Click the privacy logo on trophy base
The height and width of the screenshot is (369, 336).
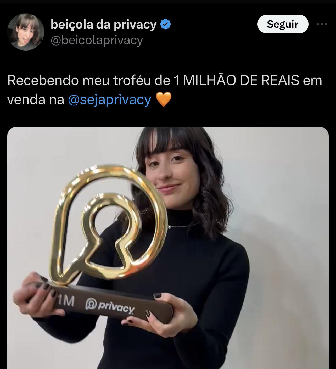click(x=110, y=305)
